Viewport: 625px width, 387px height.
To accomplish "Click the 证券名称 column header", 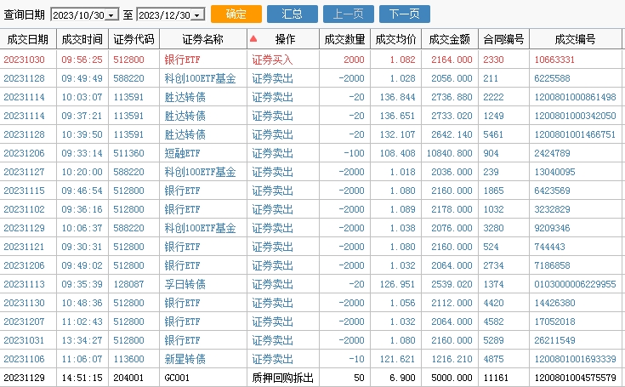I will [202, 39].
